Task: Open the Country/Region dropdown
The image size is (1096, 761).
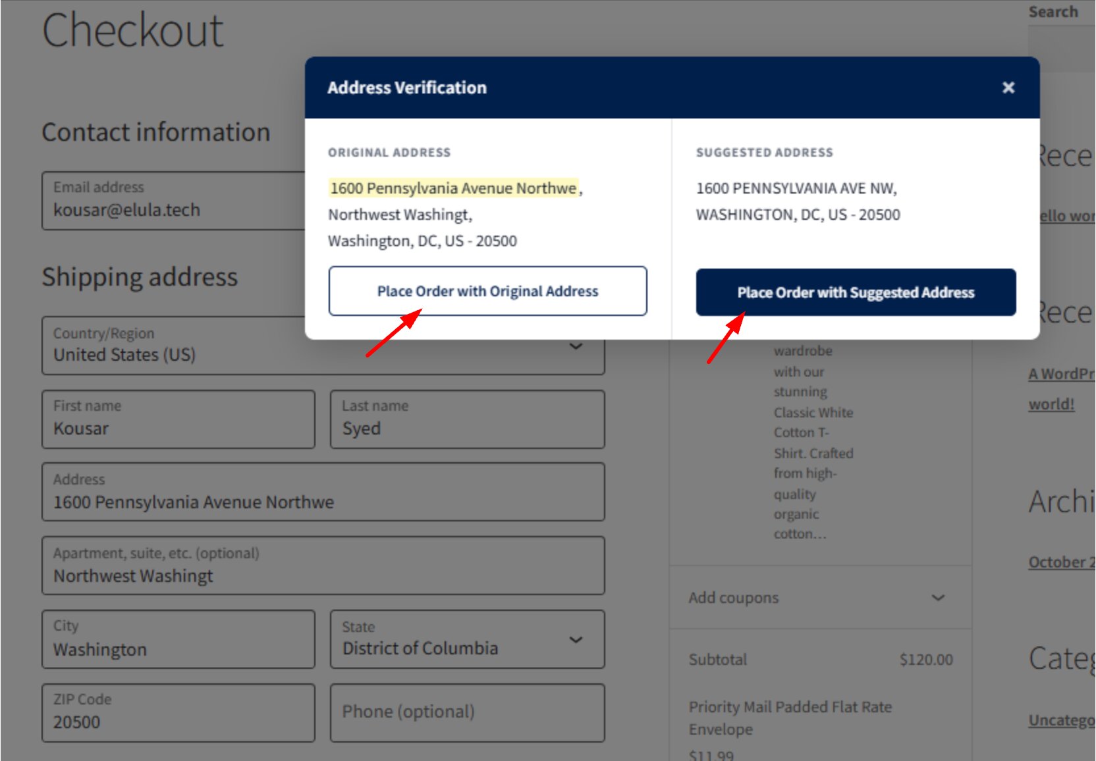Action: pos(323,346)
